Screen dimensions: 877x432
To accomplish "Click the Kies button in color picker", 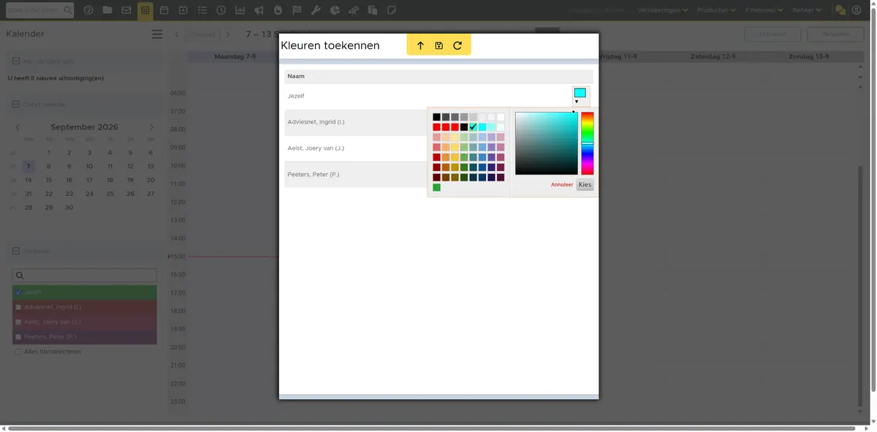I will (585, 185).
